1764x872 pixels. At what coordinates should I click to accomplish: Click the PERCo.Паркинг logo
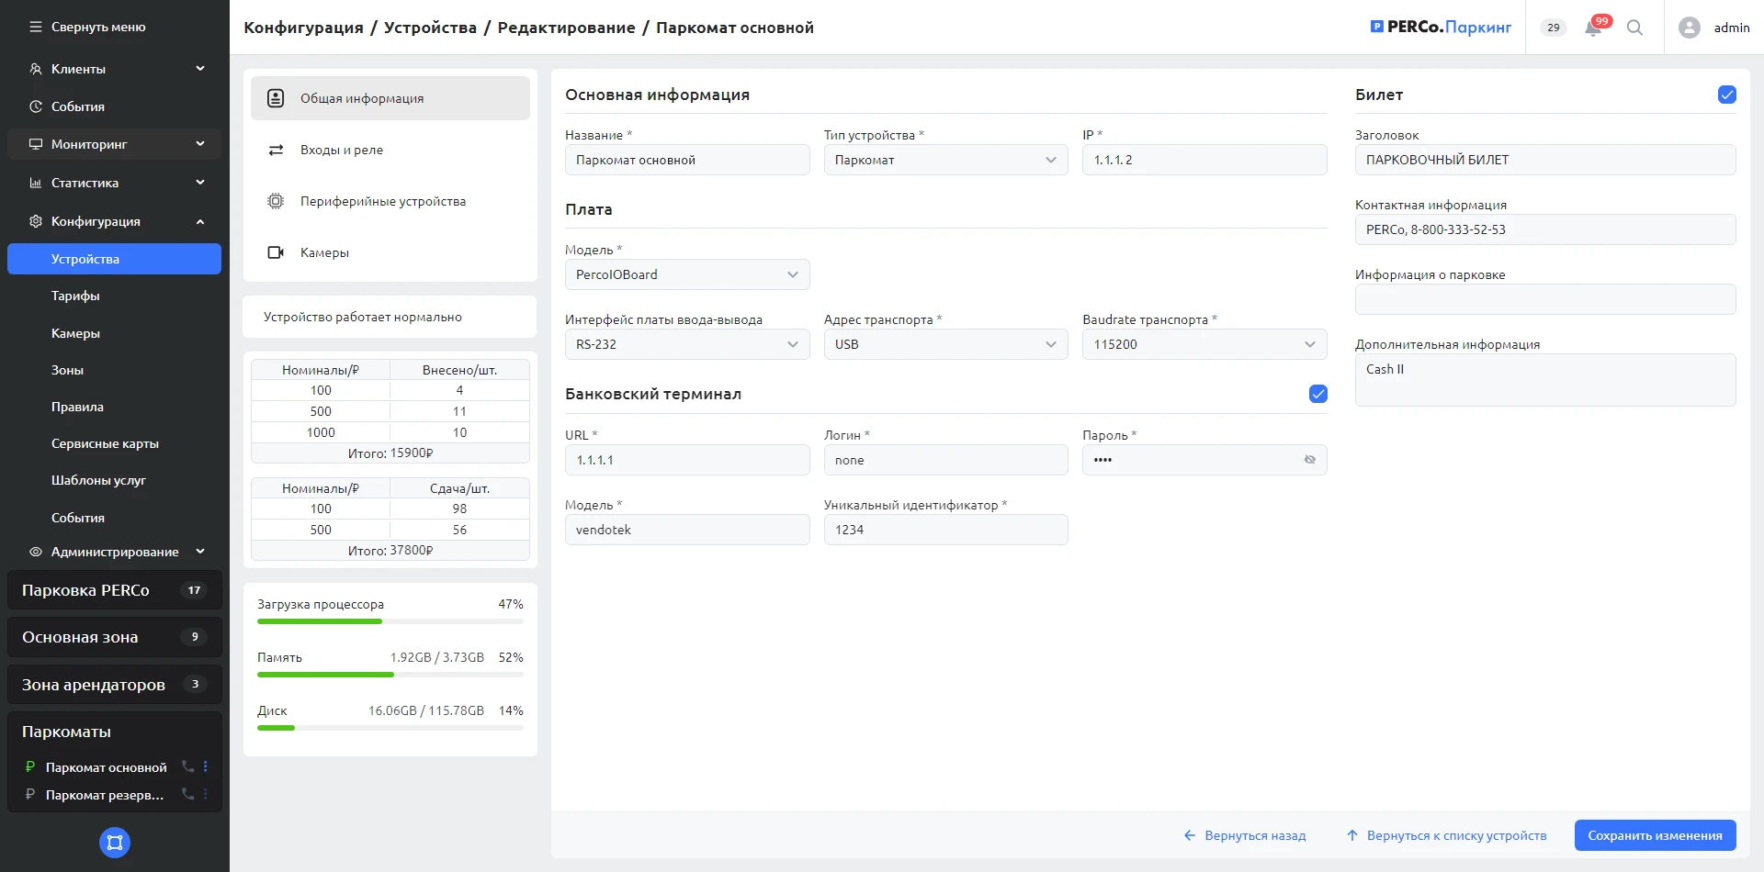coord(1441,28)
